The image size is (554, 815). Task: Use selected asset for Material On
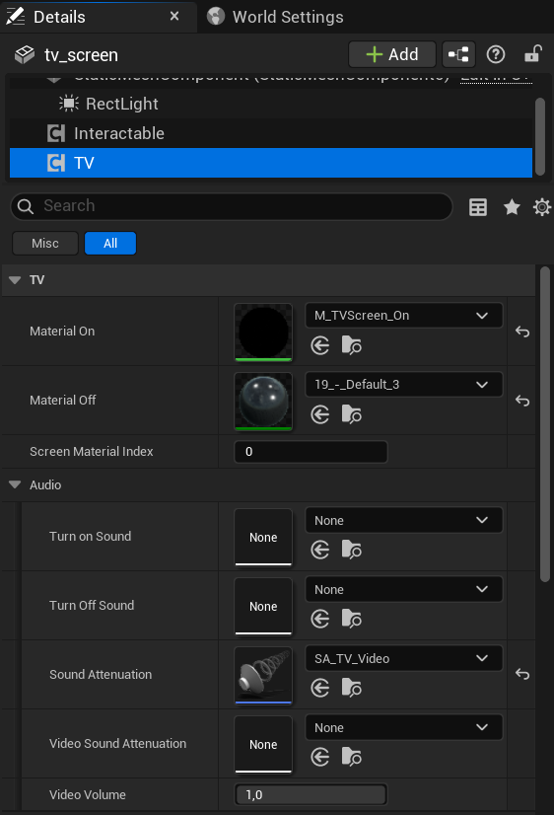point(319,345)
